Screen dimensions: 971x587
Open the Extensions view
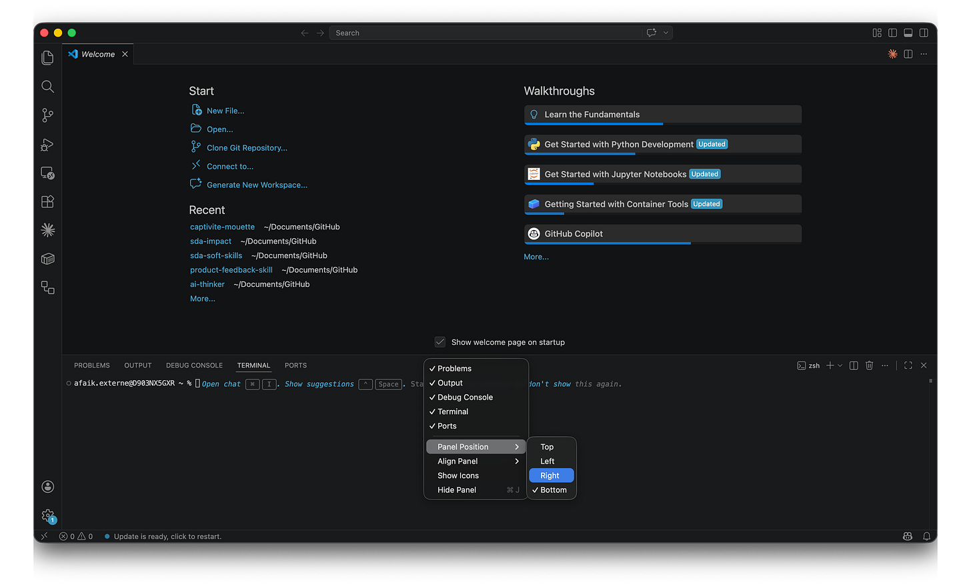[47, 201]
